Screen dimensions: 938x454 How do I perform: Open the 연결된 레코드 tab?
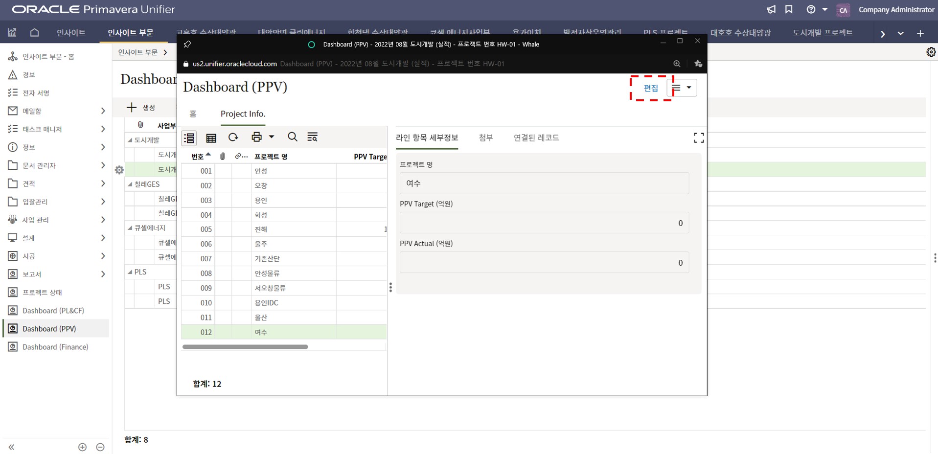coord(536,138)
